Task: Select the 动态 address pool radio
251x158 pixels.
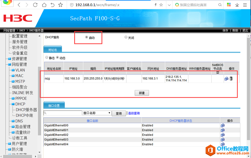Action: [x=57, y=57]
